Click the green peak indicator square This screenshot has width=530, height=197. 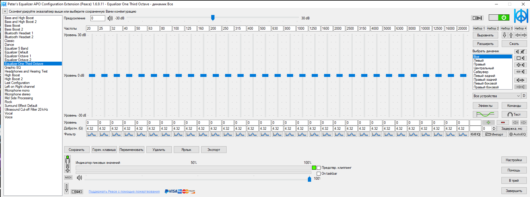pyautogui.click(x=314, y=168)
